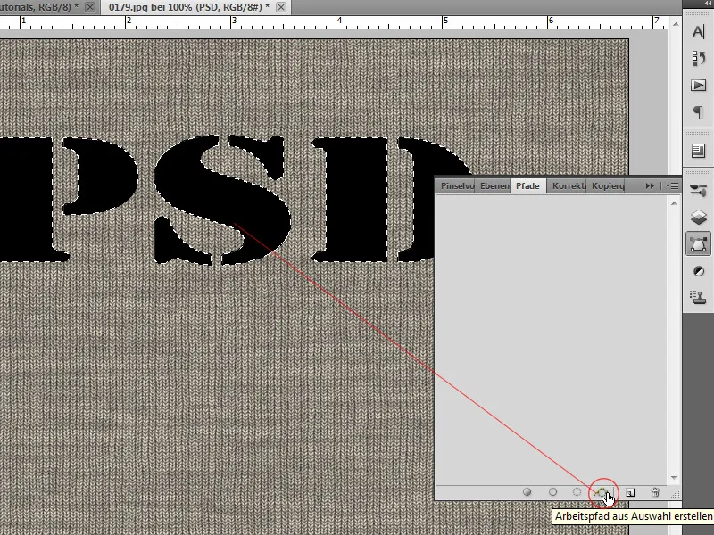Image resolution: width=714 pixels, height=535 pixels.
Task: Click the Paths panel resize grip
Action: 676,494
